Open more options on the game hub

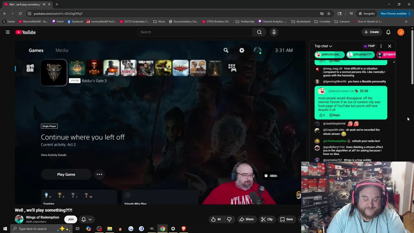click(99, 174)
